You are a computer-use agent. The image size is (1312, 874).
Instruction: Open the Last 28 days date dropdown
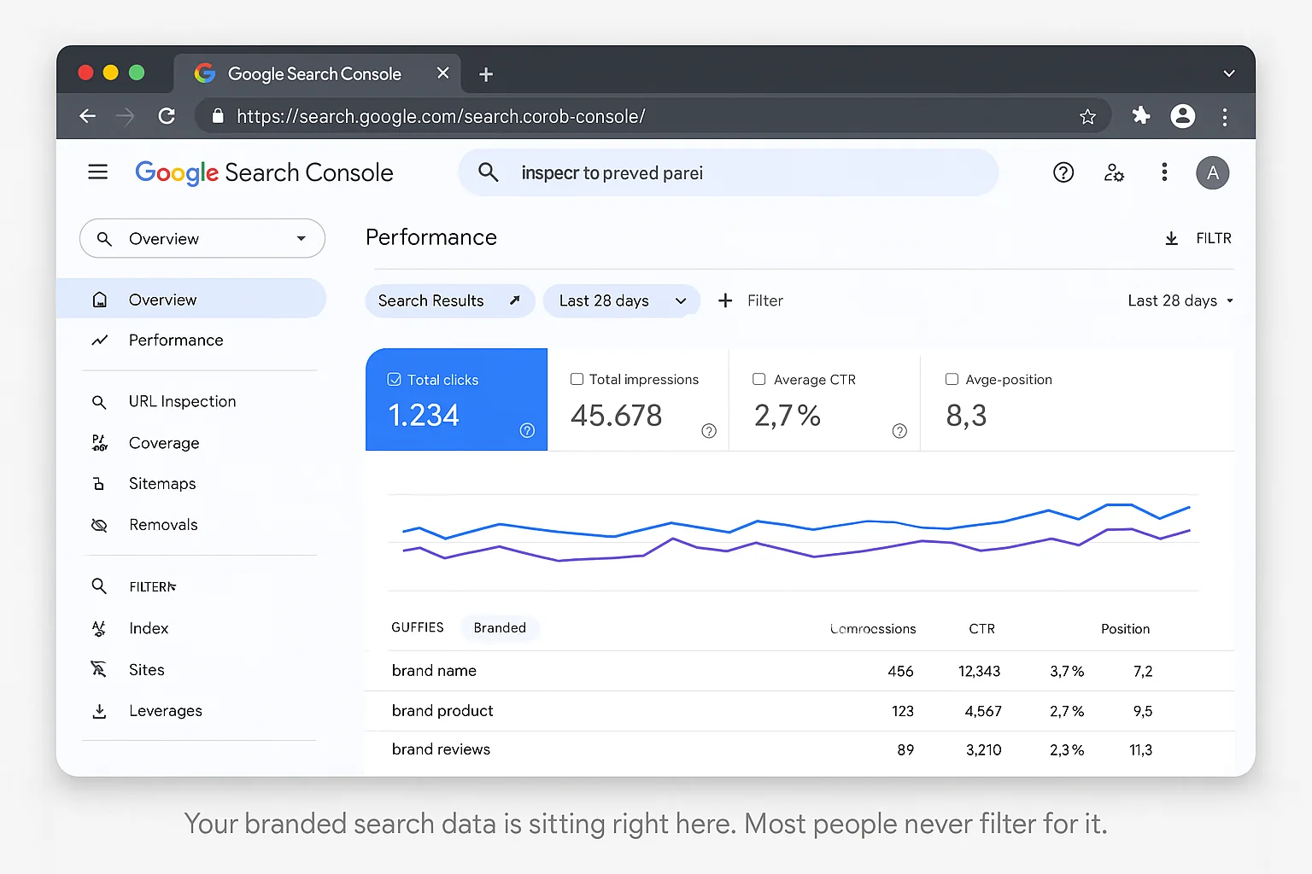click(622, 300)
